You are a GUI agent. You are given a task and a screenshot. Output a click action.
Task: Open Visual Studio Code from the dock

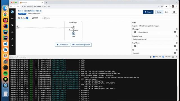point(6,44)
